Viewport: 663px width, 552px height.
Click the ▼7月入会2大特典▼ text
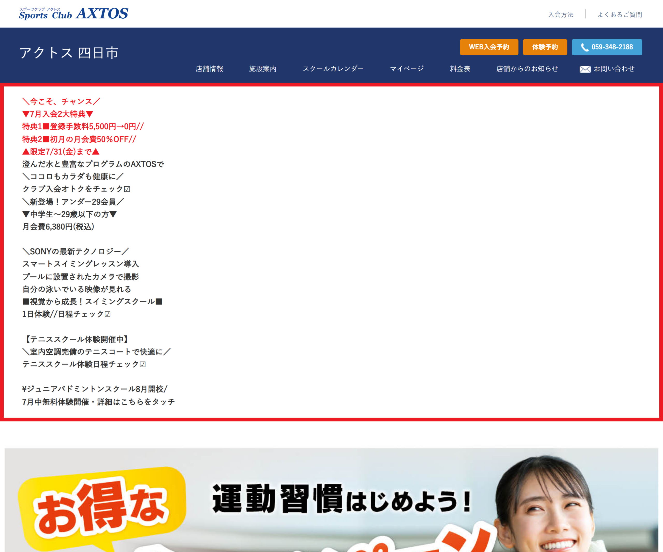[58, 114]
